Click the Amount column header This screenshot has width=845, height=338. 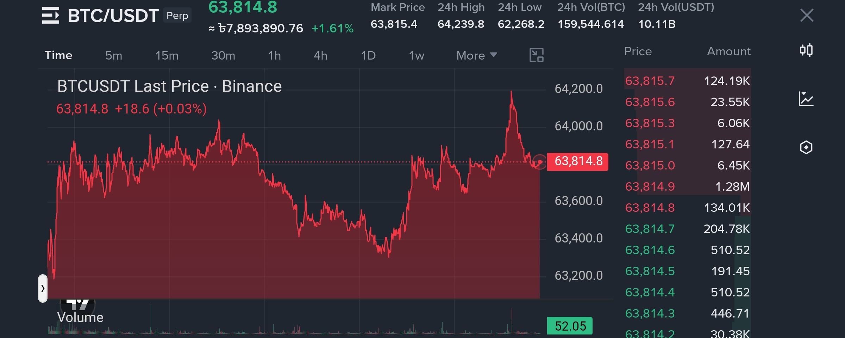729,51
